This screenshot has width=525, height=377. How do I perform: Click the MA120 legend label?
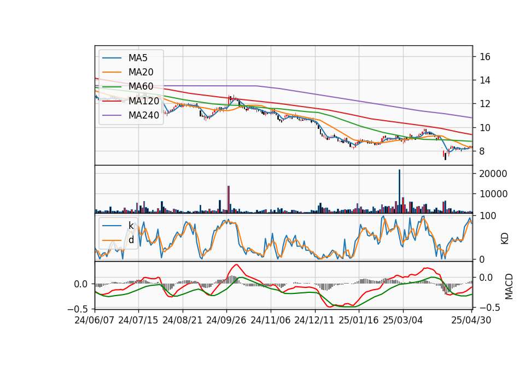click(144, 101)
